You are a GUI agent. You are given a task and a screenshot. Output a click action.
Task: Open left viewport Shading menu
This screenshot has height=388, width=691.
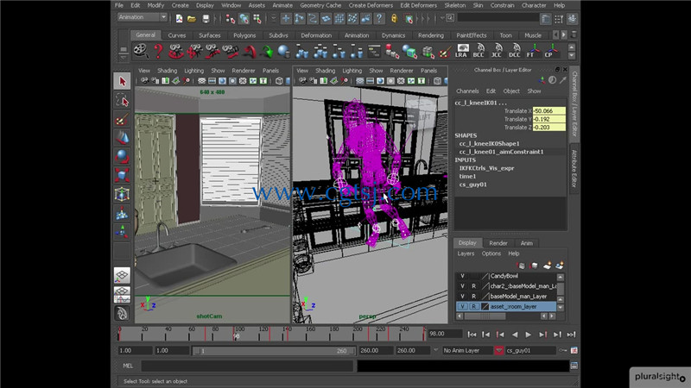[167, 71]
